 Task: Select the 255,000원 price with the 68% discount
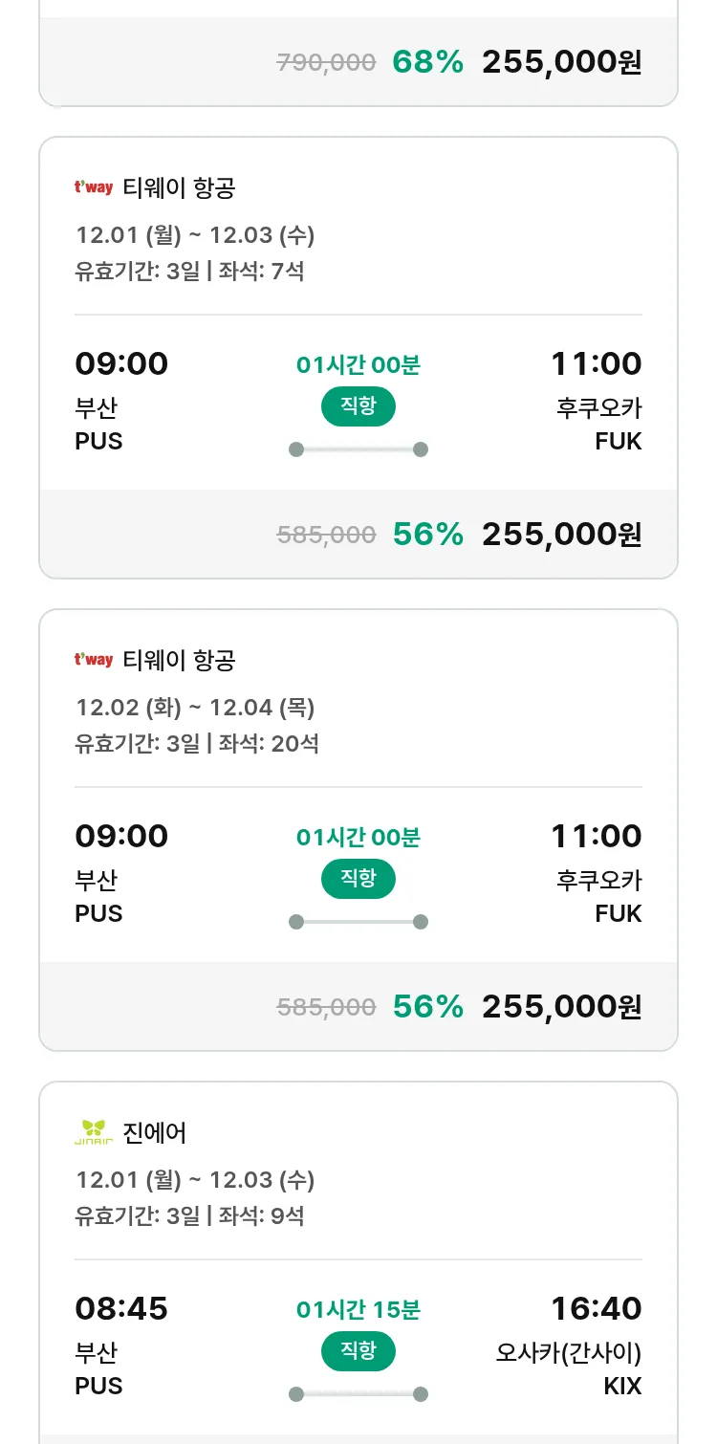pyautogui.click(x=561, y=62)
